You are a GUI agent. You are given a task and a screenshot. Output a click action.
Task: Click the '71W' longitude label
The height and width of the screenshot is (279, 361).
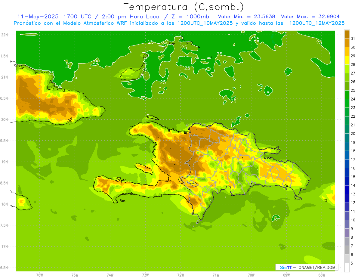(216, 275)
